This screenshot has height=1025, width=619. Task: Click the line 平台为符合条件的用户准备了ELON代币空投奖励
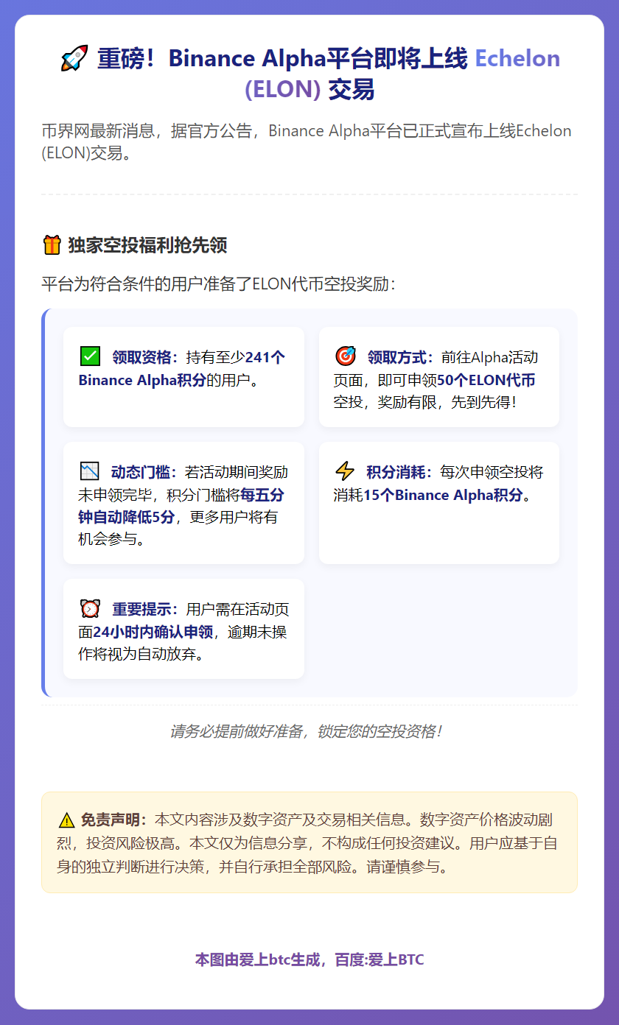[x=218, y=284]
